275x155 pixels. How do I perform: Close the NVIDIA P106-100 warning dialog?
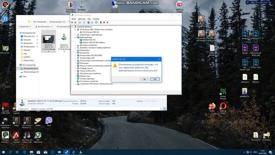coord(159,59)
